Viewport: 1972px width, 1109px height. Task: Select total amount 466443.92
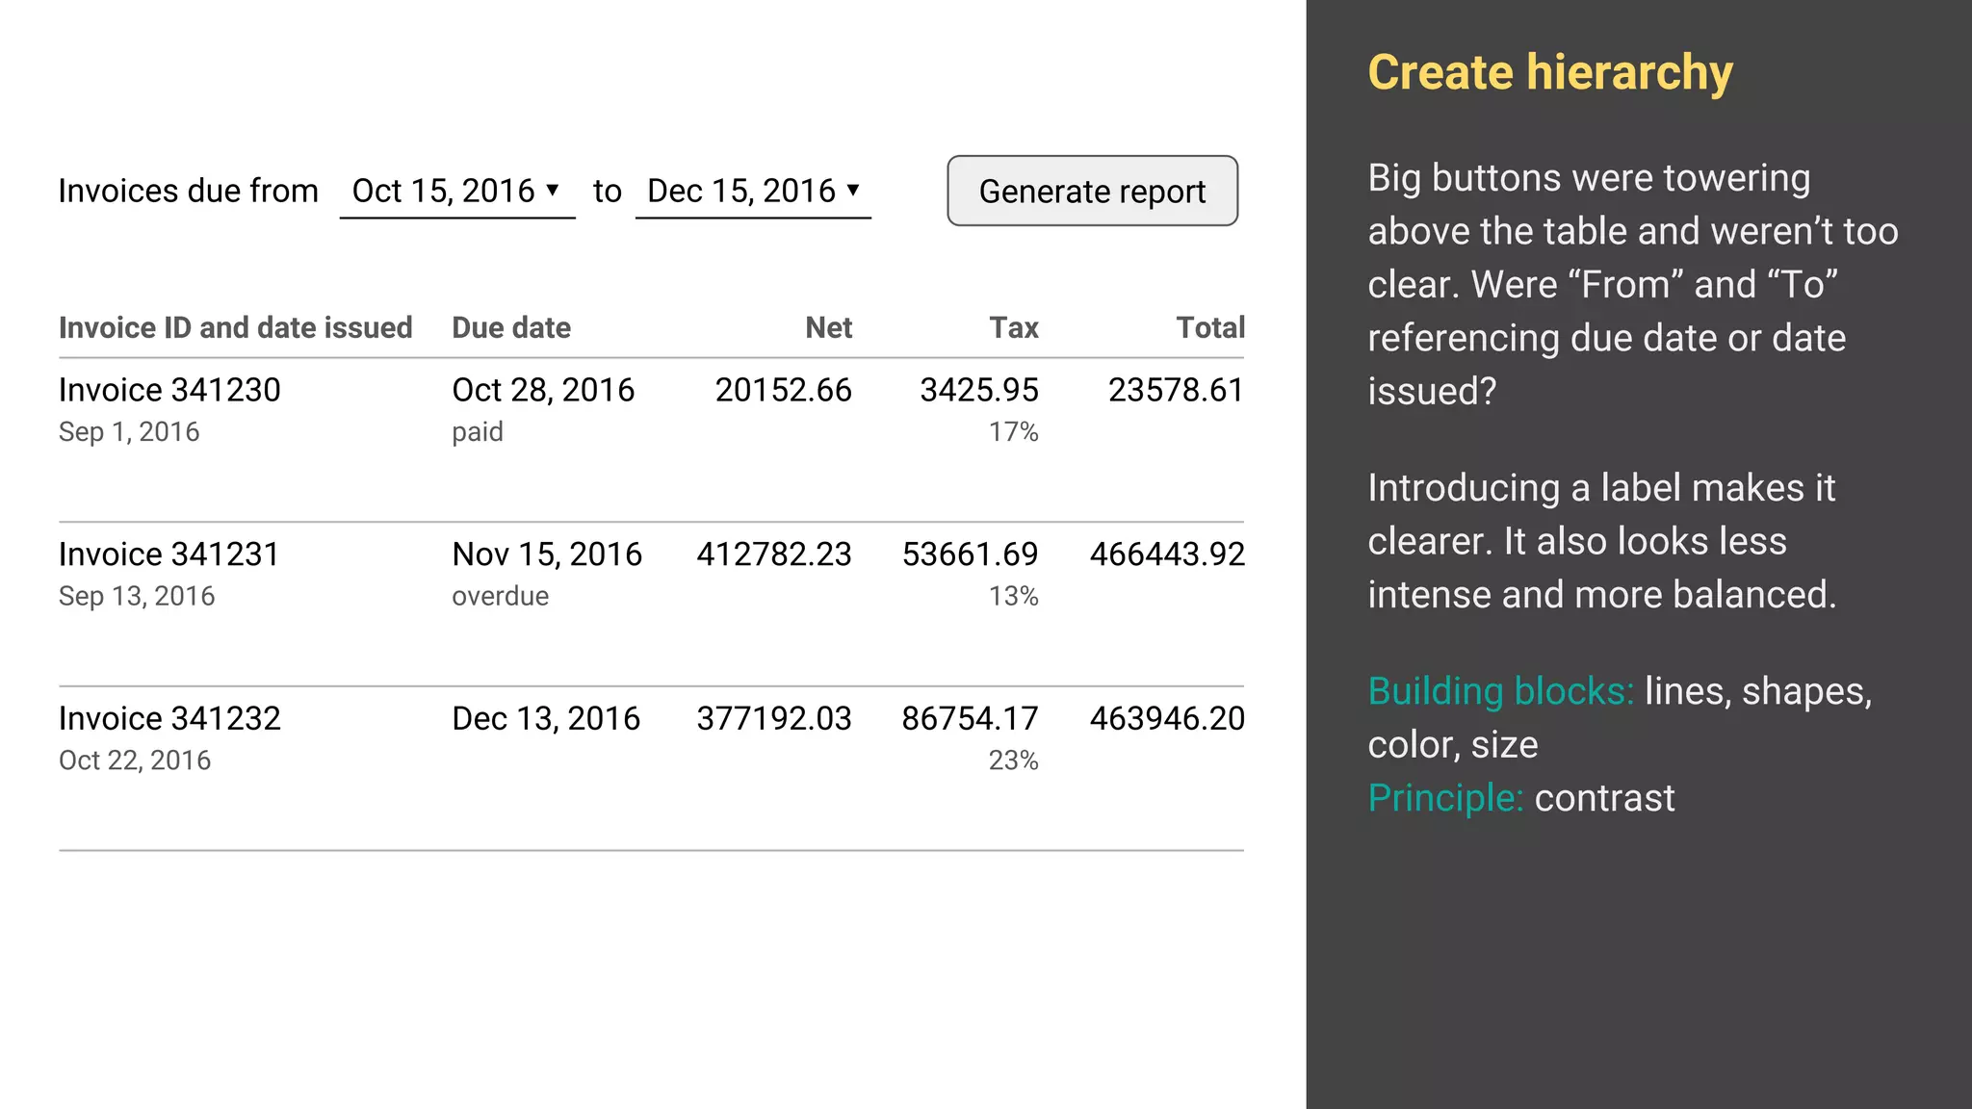[x=1167, y=554]
